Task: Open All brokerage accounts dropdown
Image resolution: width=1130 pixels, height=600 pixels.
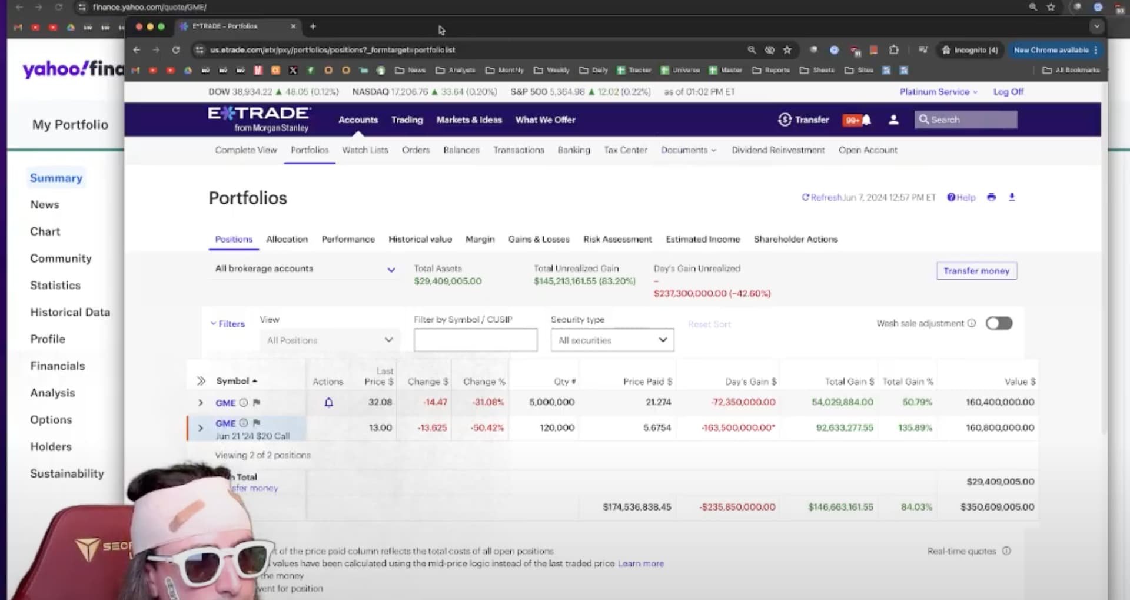Action: point(305,269)
